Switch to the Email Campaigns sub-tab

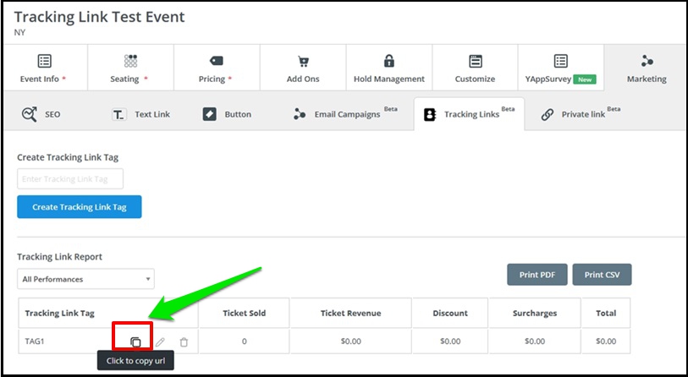pyautogui.click(x=345, y=114)
